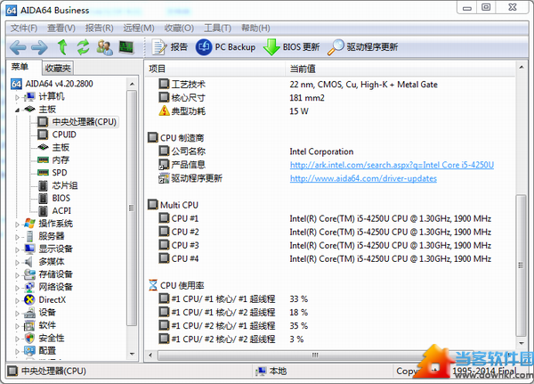Go back with the left arrow icon
This screenshot has height=384, width=534.
18,47
